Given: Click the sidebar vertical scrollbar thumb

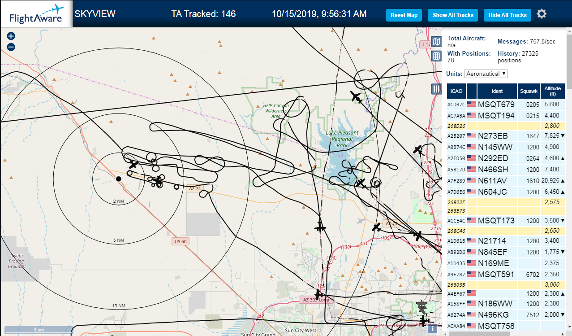Looking at the screenshot, I should [569, 61].
